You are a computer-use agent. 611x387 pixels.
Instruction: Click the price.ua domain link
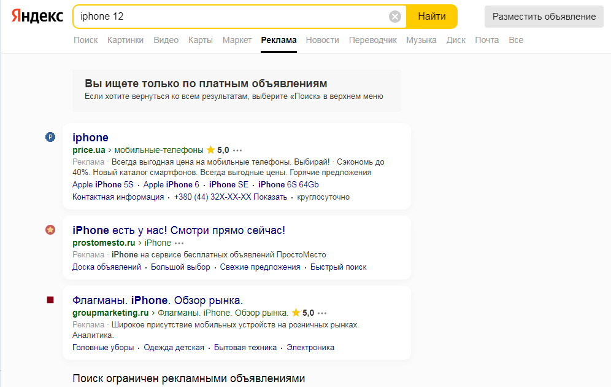tap(89, 150)
